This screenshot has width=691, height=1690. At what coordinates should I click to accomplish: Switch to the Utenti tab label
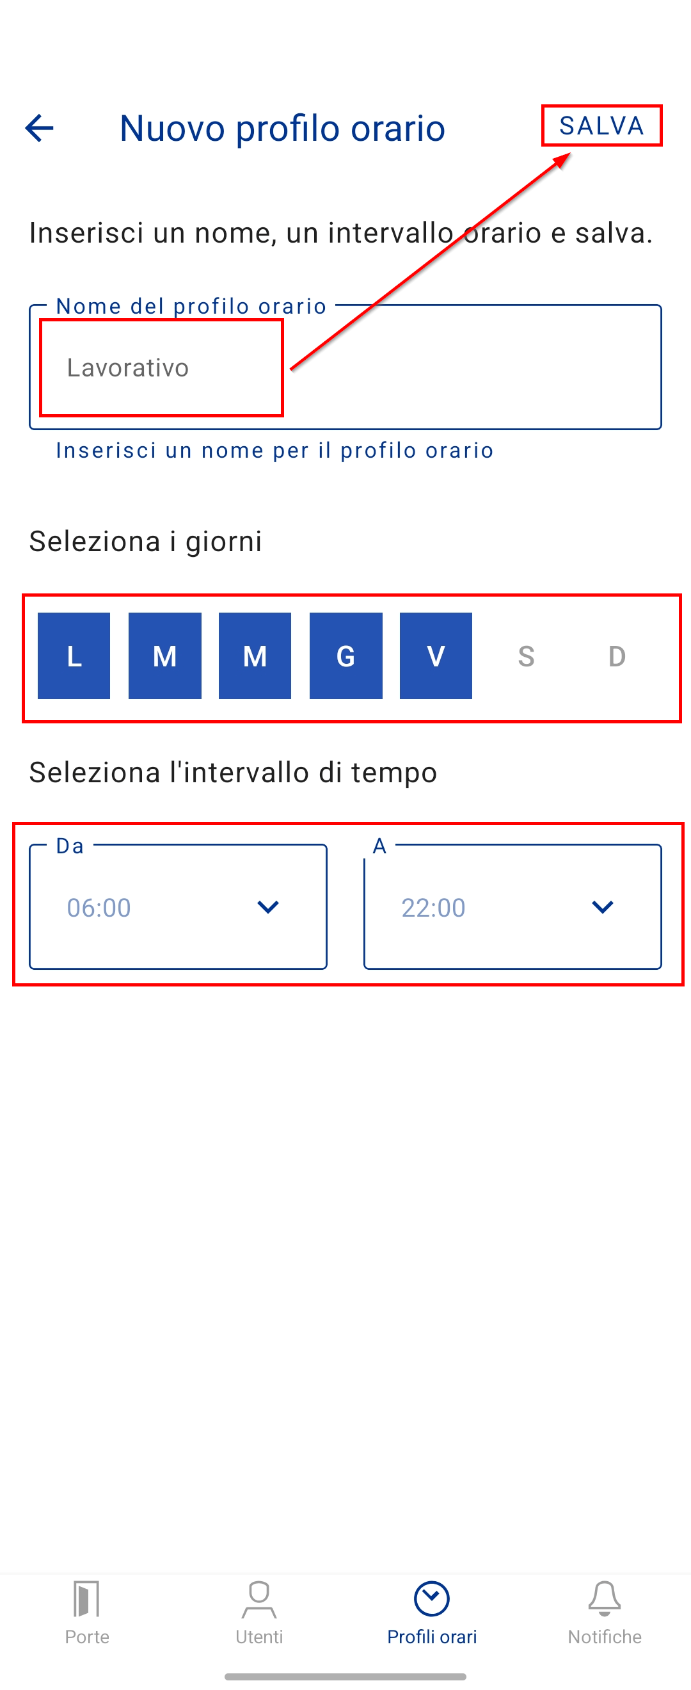pos(259,1637)
